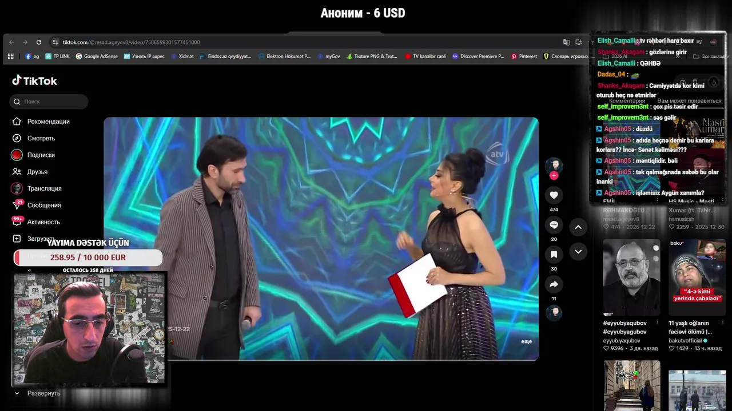This screenshot has width=732, height=411.
Task: Open the TP LINK bookmark
Action: click(57, 57)
